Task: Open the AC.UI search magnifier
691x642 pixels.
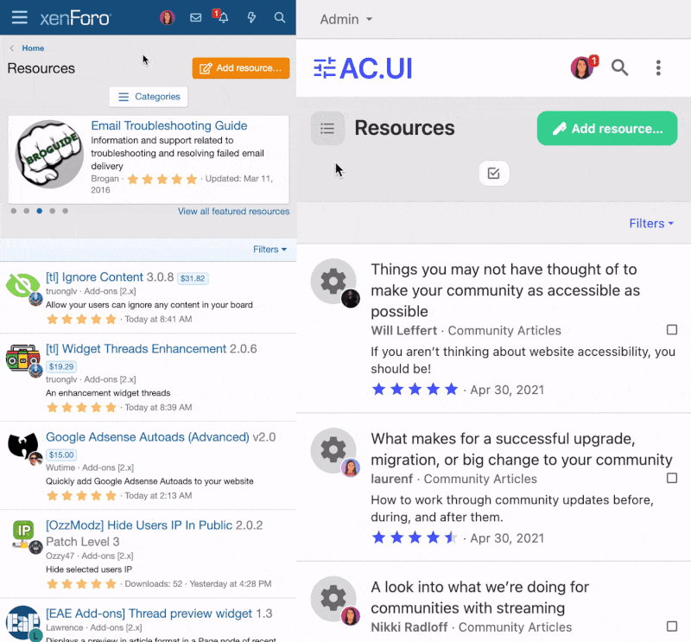Action: 619,68
